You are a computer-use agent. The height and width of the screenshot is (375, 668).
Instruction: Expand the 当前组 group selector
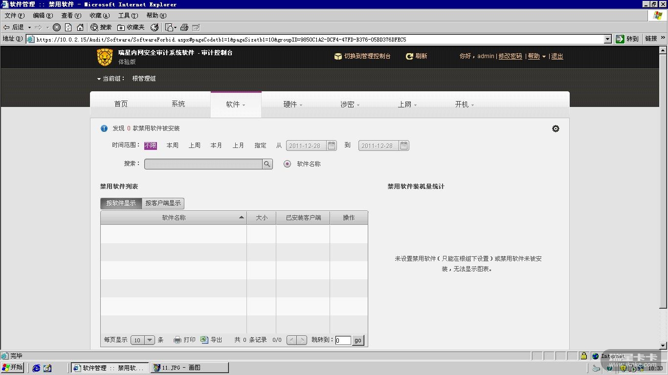99,79
